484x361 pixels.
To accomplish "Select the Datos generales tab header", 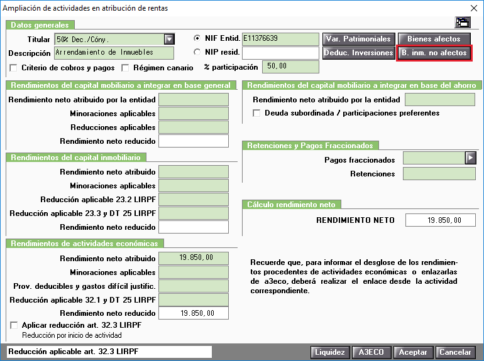I will pos(40,25).
